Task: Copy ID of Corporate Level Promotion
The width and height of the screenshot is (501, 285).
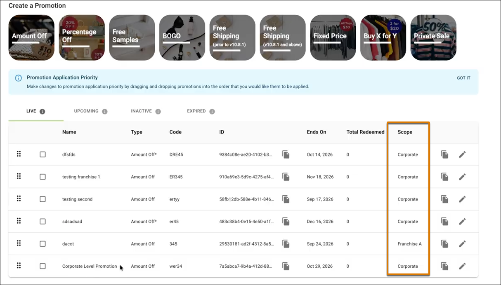Action: pos(286,266)
